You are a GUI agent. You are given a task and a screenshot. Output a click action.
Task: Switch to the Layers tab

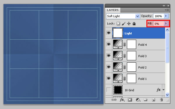click(113, 10)
